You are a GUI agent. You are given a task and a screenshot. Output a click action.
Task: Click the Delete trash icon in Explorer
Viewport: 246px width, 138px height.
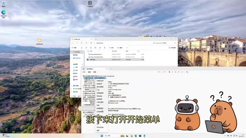(105, 48)
